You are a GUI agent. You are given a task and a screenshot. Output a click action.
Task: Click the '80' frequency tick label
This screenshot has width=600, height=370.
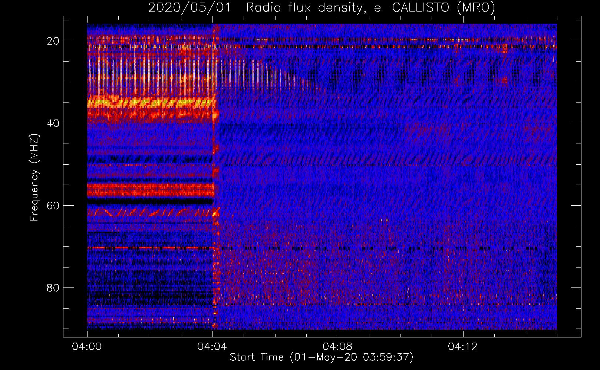[53, 288]
